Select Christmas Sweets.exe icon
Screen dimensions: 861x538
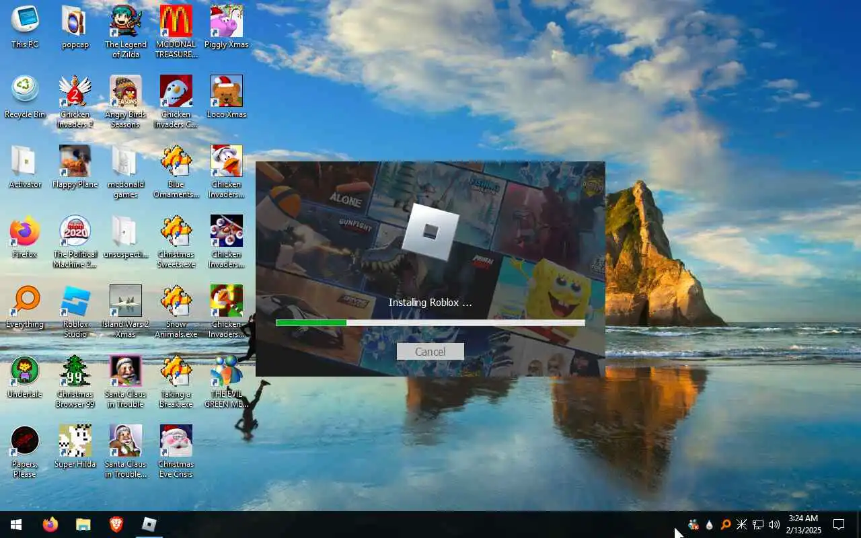(176, 241)
